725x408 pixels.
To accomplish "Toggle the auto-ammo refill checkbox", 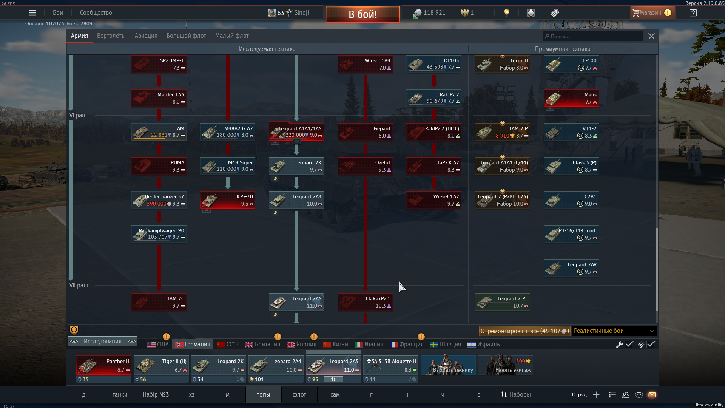I will (651, 345).
